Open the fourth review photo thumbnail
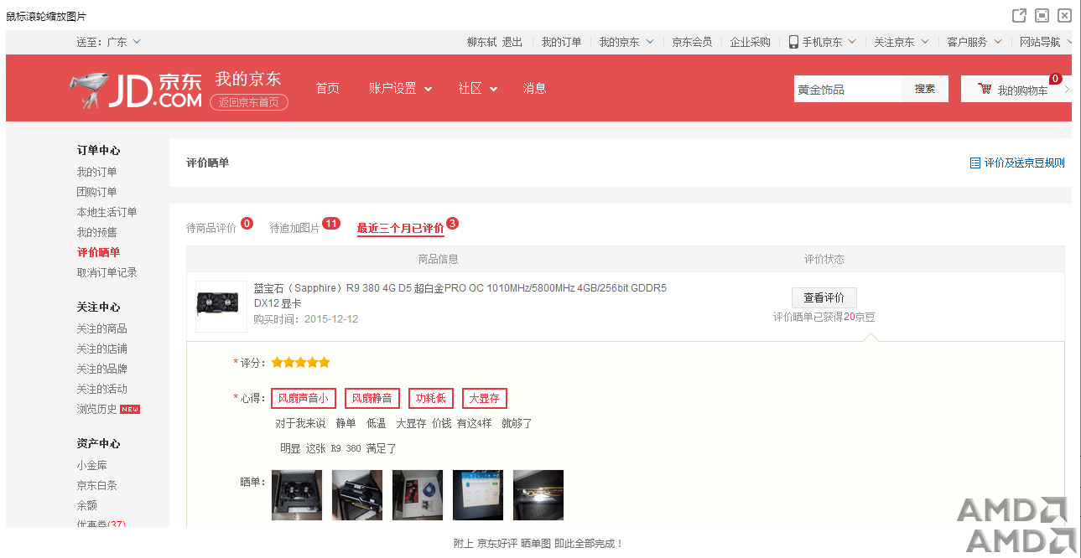The height and width of the screenshot is (558, 1081). 478,495
